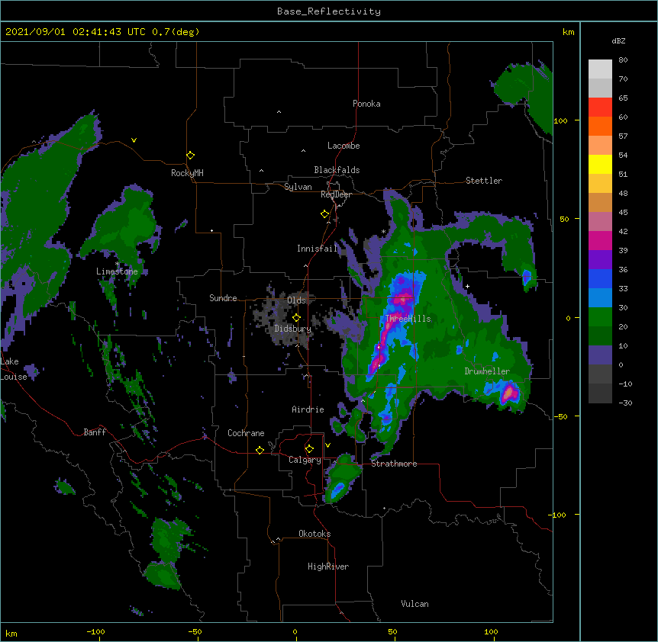Click the Blackfalds city label
Viewport: 658px width, 642px height.
pos(337,170)
